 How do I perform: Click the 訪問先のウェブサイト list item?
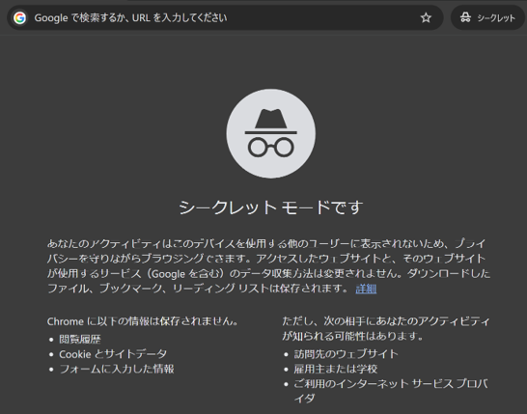[x=347, y=354]
